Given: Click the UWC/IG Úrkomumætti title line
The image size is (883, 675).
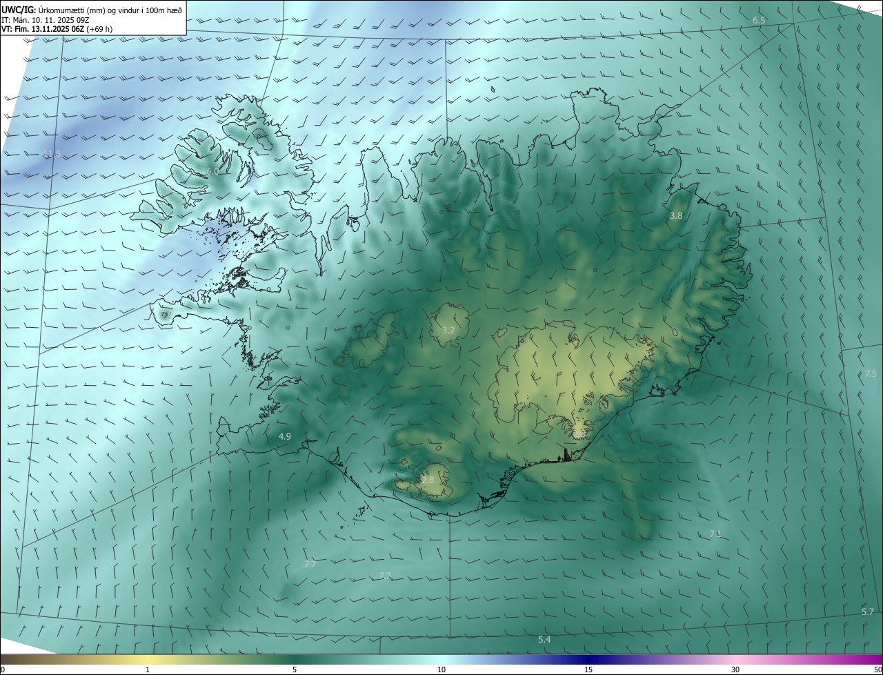Looking at the screenshot, I should (x=92, y=10).
